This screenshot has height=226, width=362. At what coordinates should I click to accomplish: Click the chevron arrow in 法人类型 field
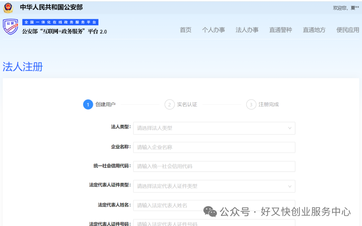pyautogui.click(x=290, y=128)
